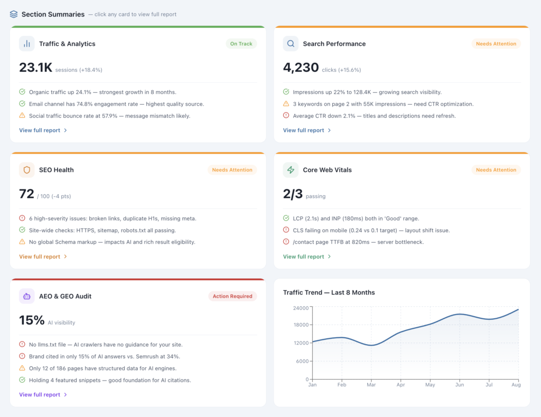
Task: Click the error icon next to missing llms.txt
Action: coord(22,344)
